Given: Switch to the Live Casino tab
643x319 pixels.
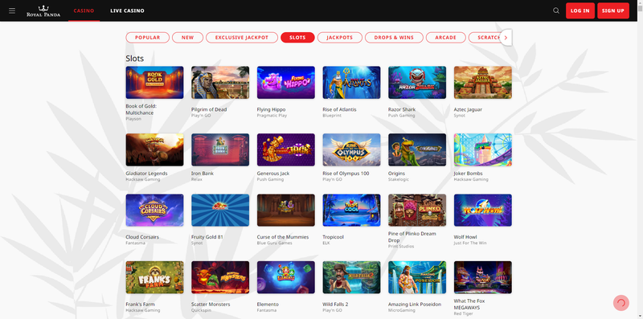Looking at the screenshot, I should [x=127, y=10].
